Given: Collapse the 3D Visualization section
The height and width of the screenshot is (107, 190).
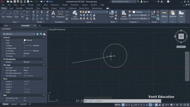Looking at the screenshot, I should [x=44, y=59].
